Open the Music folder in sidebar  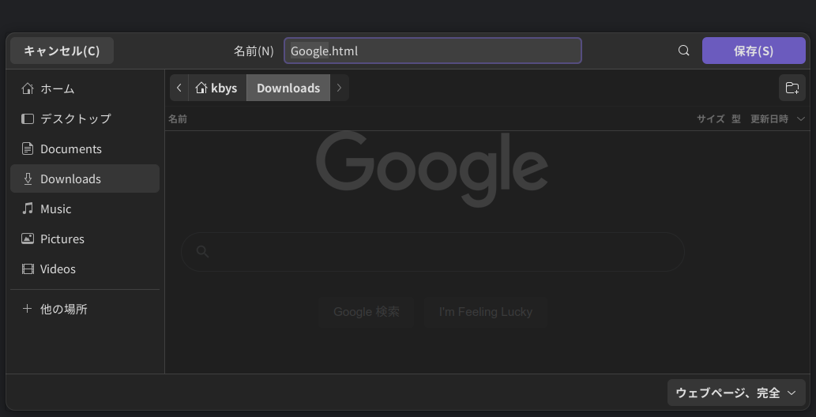tap(85, 208)
